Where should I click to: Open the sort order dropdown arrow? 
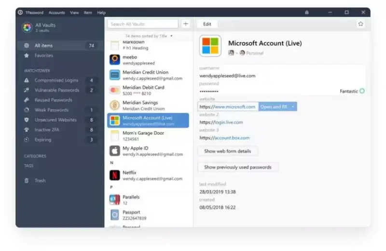tap(171, 36)
